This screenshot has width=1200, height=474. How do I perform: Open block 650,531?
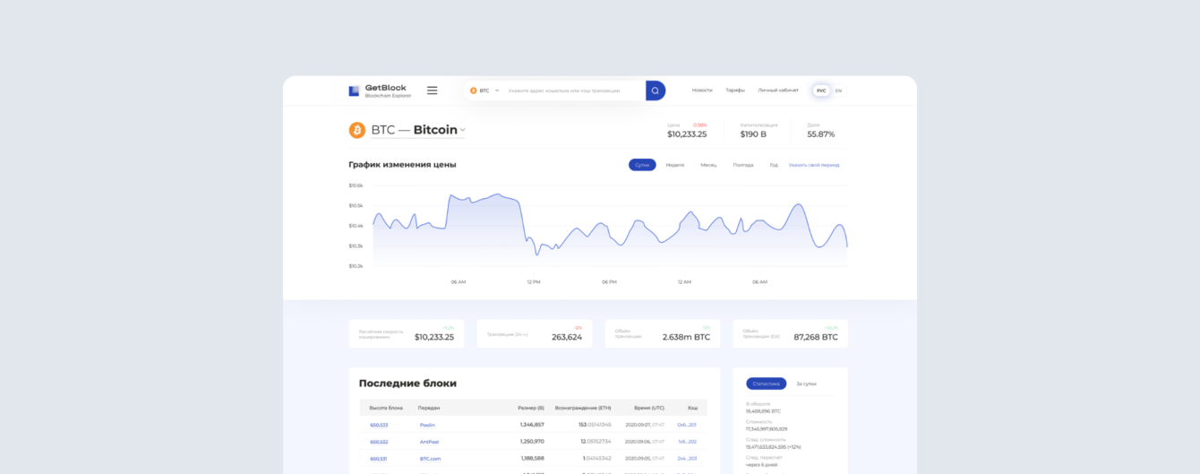(379, 459)
